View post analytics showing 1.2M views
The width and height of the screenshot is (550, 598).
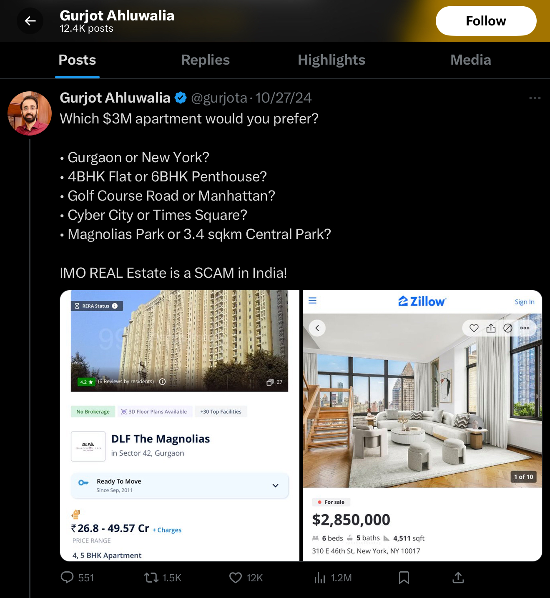333,578
